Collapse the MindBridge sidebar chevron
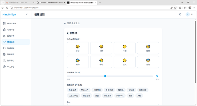The height and width of the screenshot is (106, 197). click(27, 14)
